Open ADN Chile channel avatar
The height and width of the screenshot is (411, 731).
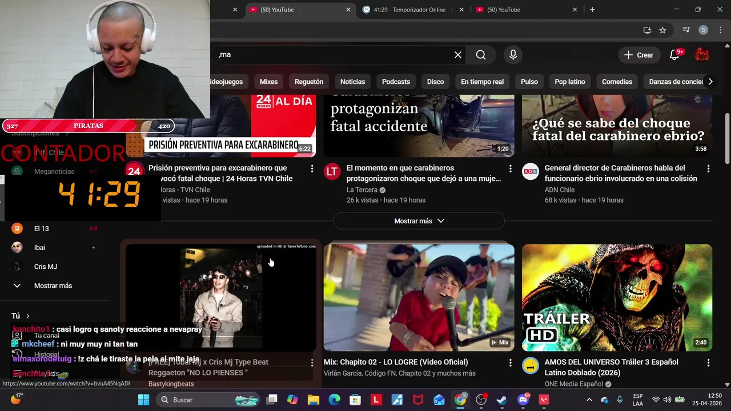pos(530,171)
